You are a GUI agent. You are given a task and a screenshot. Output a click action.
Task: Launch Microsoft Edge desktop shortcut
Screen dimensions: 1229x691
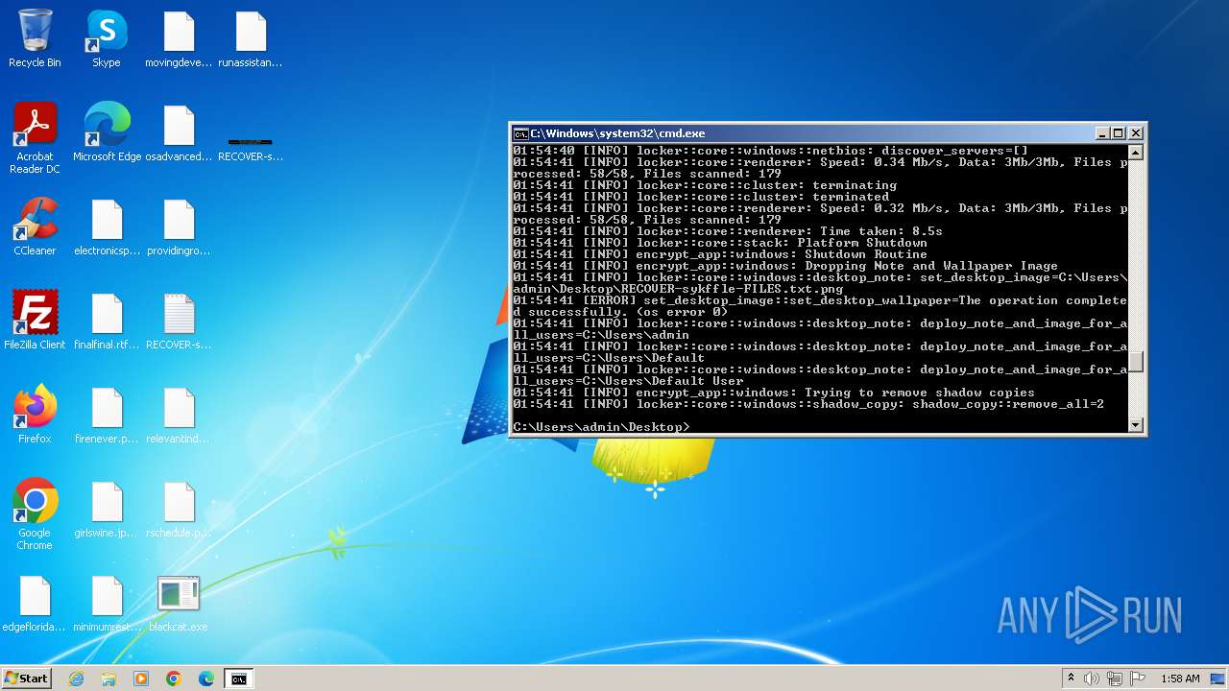(107, 132)
